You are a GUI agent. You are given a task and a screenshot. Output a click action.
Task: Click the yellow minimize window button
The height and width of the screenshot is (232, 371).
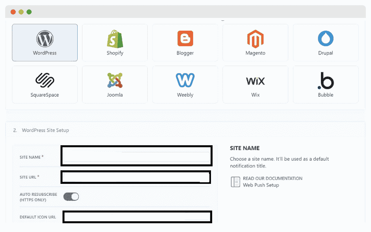tap(21, 12)
